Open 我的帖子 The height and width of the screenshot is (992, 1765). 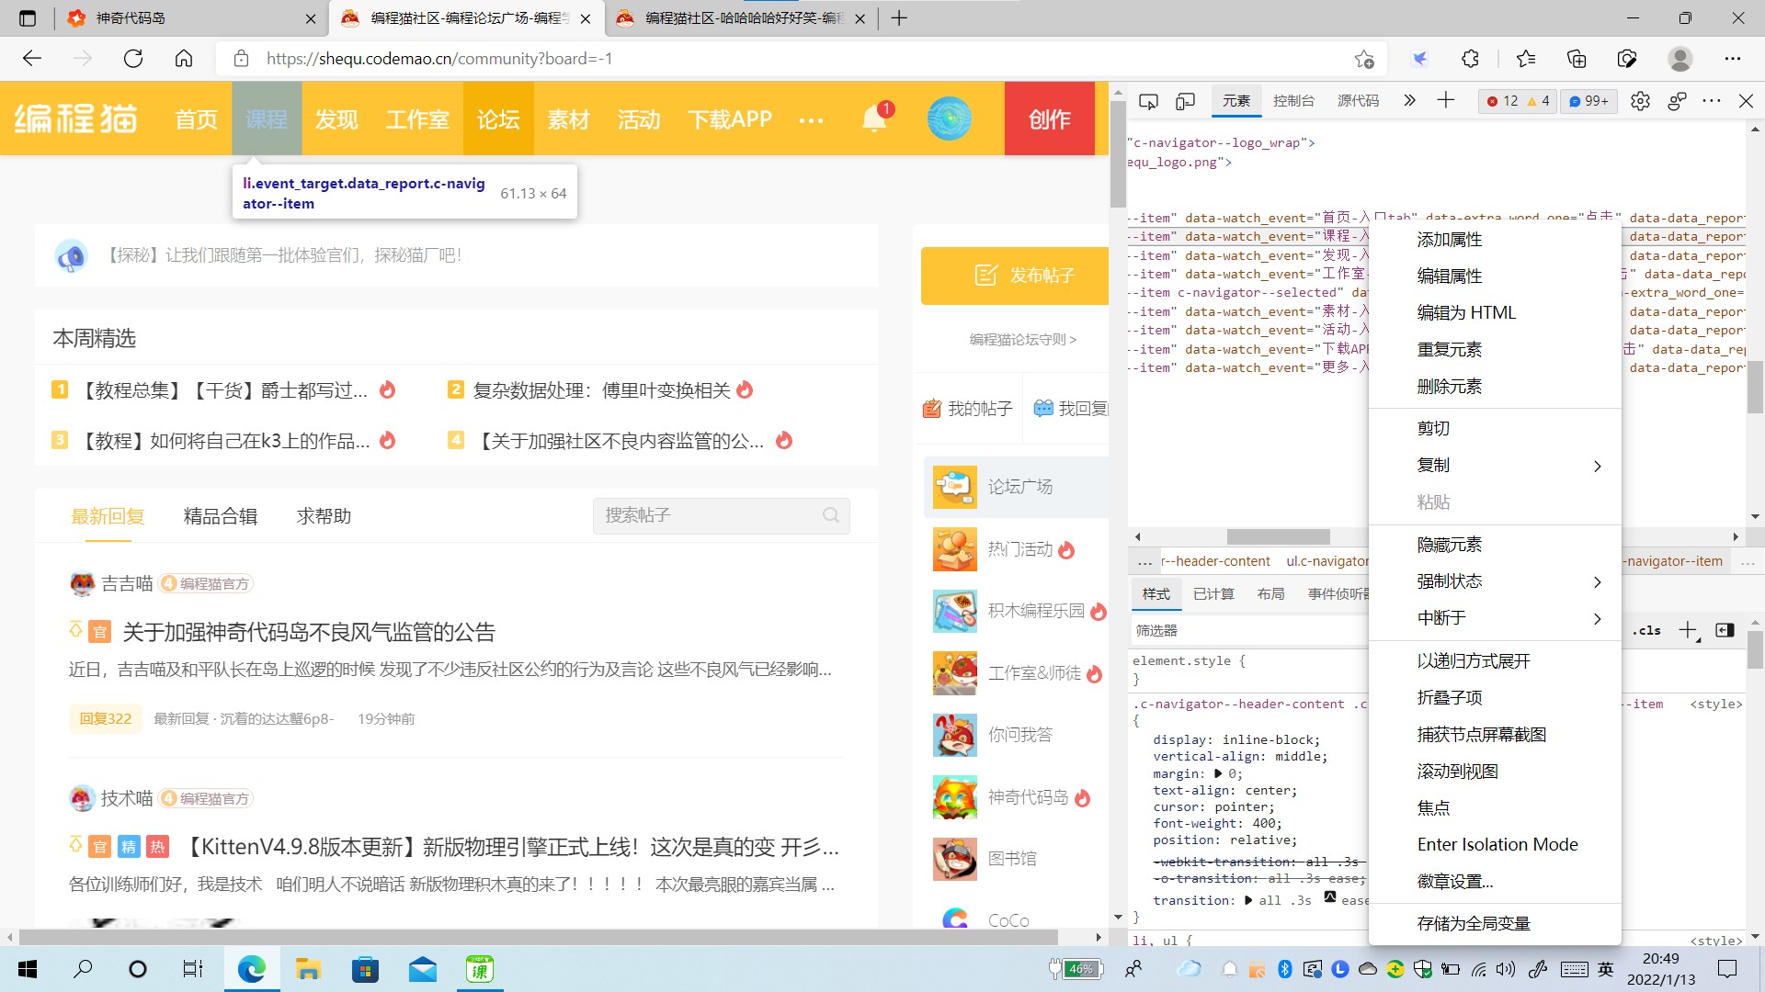click(968, 409)
